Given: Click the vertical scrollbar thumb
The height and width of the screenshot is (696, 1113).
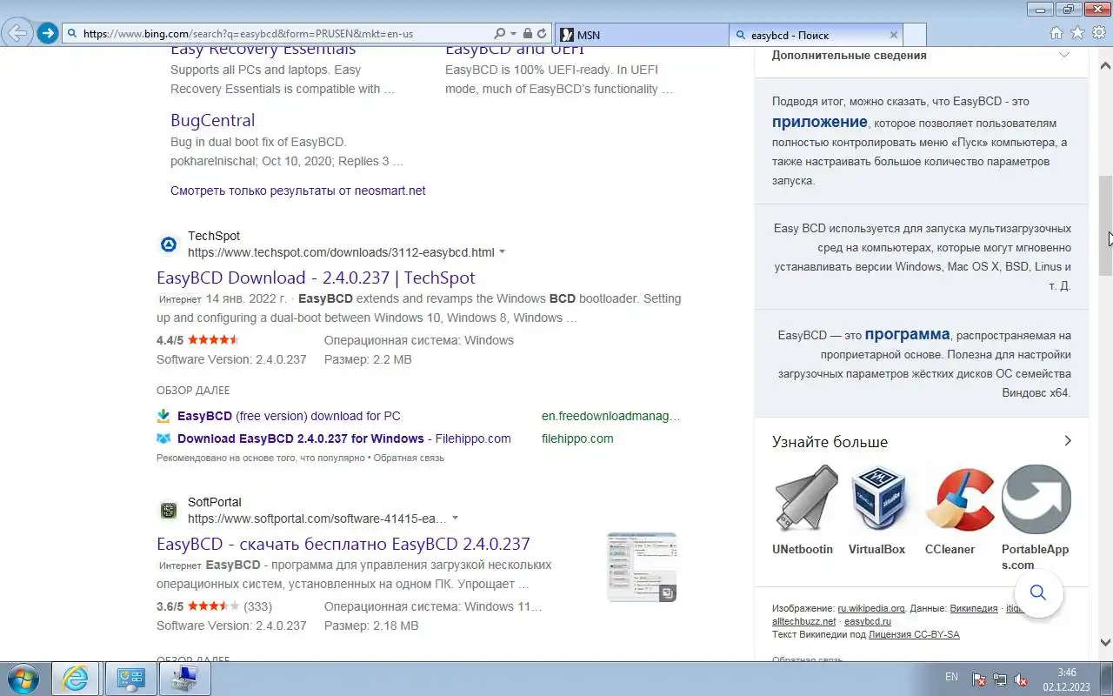Looking at the screenshot, I should point(1106,225).
